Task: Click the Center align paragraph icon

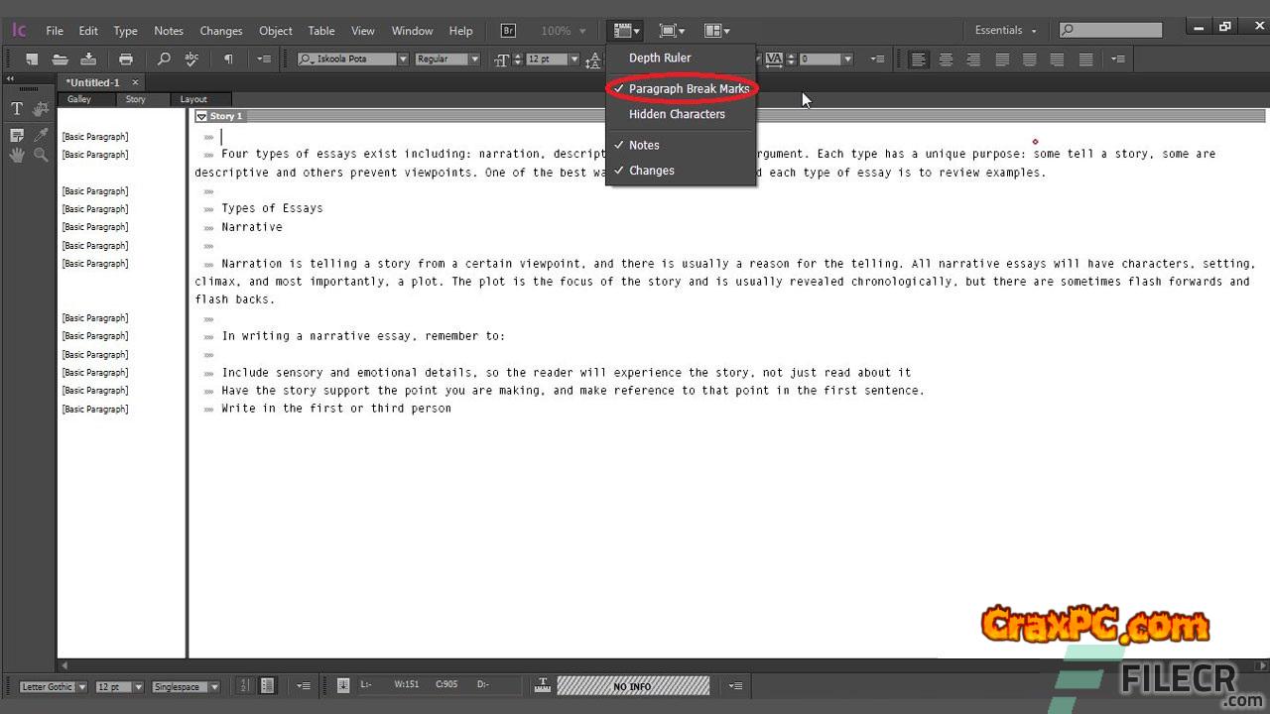Action: (946, 59)
